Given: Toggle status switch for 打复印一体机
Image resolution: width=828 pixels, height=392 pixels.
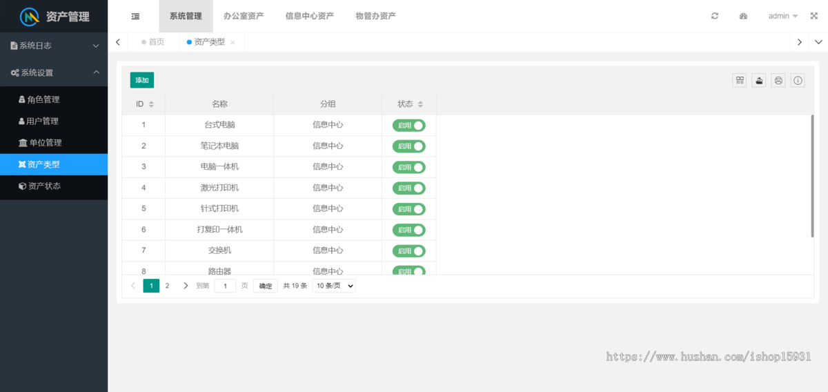Looking at the screenshot, I should (x=409, y=230).
